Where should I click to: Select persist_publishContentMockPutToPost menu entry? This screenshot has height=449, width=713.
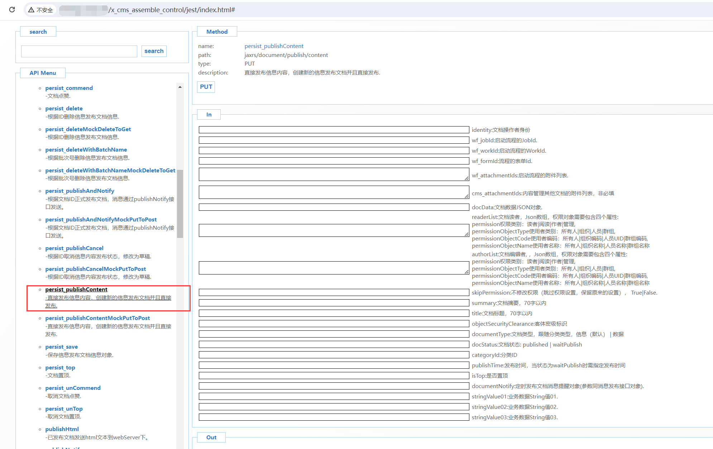point(97,318)
